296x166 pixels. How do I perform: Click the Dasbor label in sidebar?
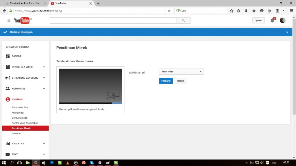[16, 56]
